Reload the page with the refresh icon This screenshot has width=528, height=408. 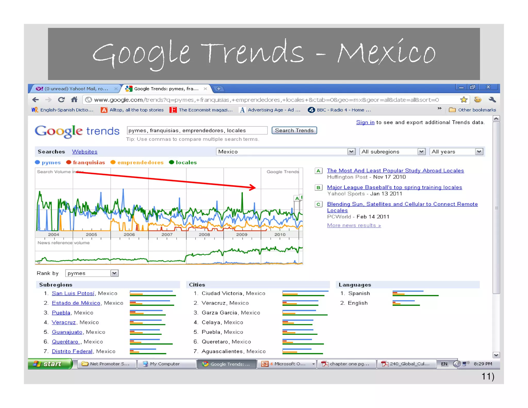(61, 100)
